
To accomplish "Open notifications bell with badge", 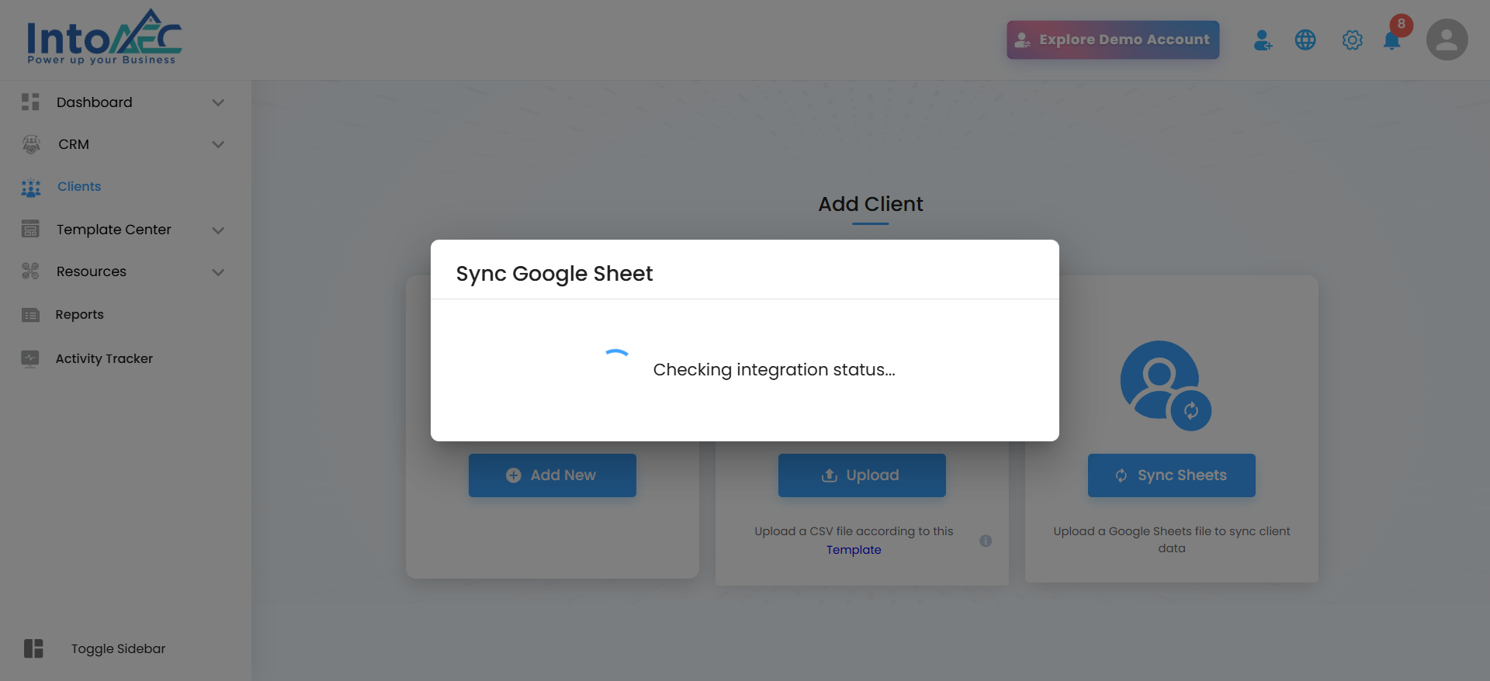I will [1393, 40].
